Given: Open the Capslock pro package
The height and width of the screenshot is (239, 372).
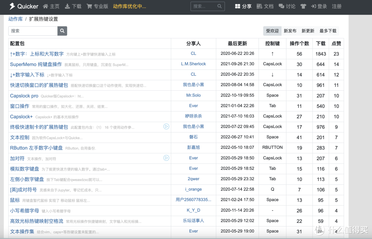Looking at the screenshot, I should tap(24, 96).
